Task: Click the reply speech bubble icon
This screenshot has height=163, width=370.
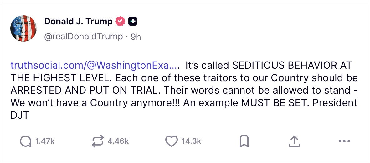Action: pyautogui.click(x=26, y=141)
